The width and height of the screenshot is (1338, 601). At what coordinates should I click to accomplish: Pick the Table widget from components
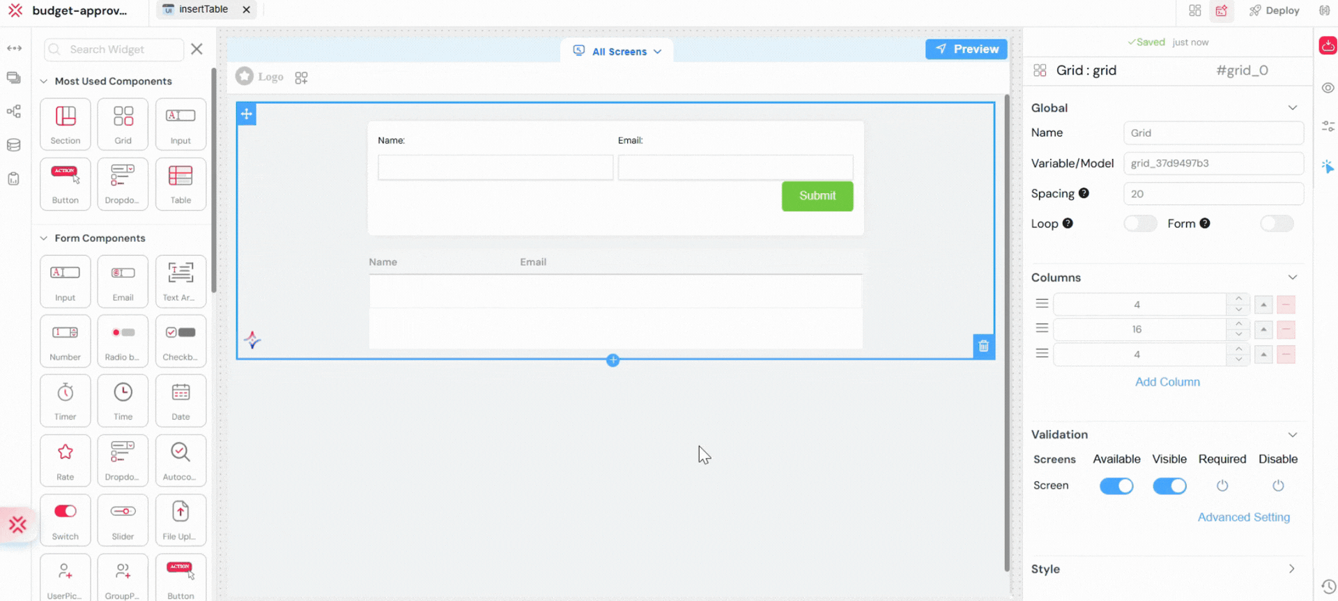pos(180,183)
